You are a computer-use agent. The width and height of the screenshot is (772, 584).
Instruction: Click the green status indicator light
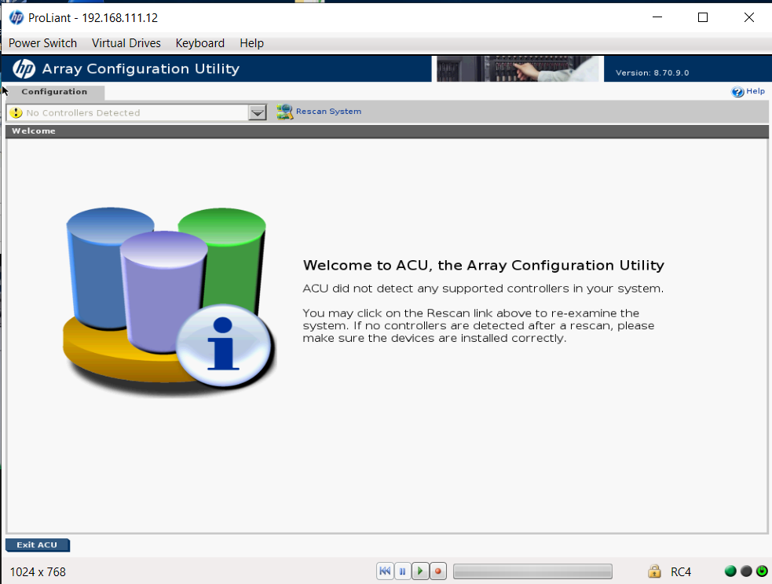(x=730, y=571)
